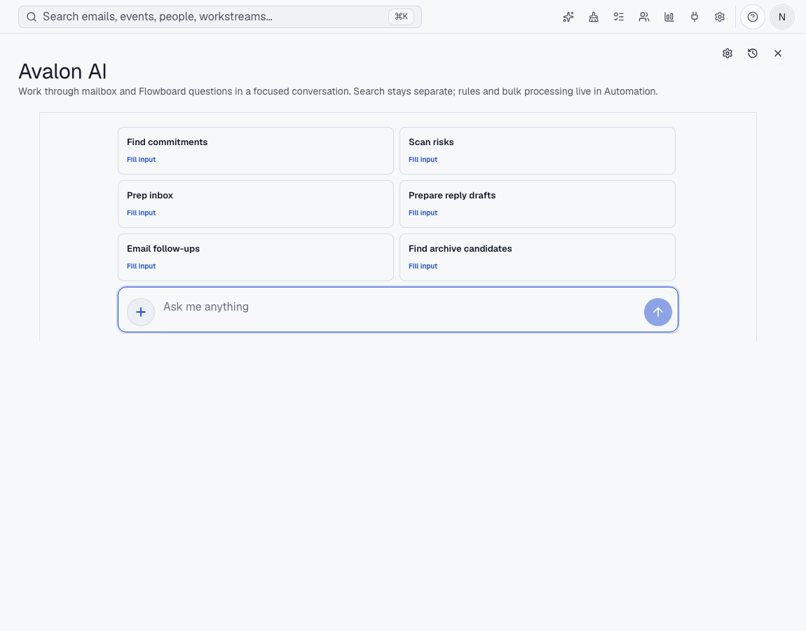Image resolution: width=806 pixels, height=631 pixels.
Task: Show conversation history clock icon
Action: [753, 53]
